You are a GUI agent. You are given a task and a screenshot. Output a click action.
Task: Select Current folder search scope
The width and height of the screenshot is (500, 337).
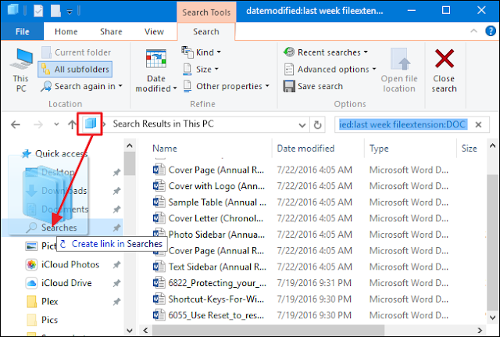pos(77,52)
